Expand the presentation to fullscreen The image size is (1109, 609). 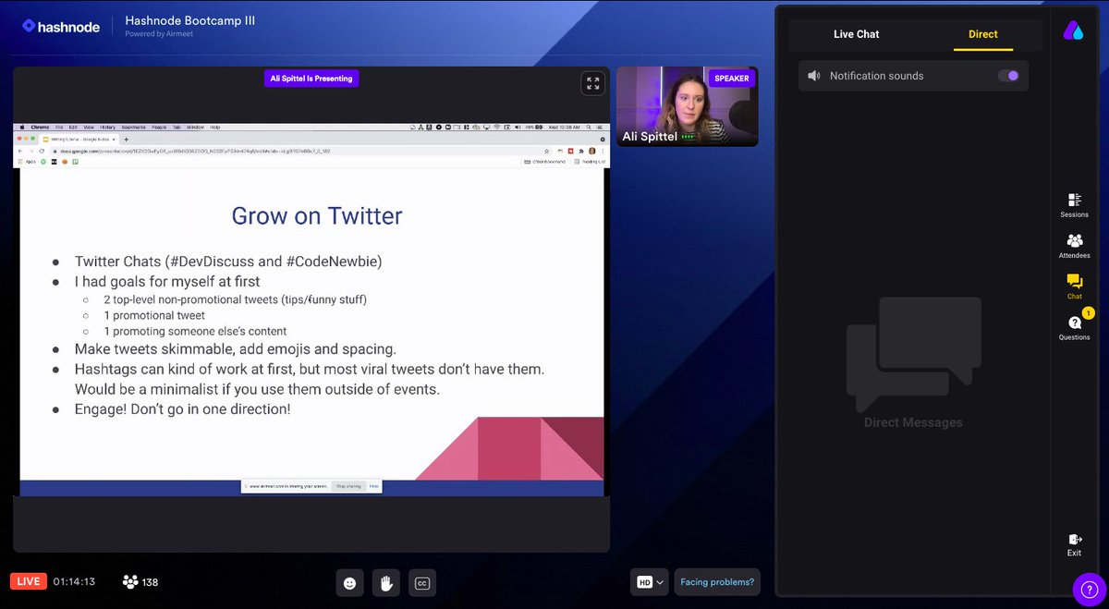[592, 84]
